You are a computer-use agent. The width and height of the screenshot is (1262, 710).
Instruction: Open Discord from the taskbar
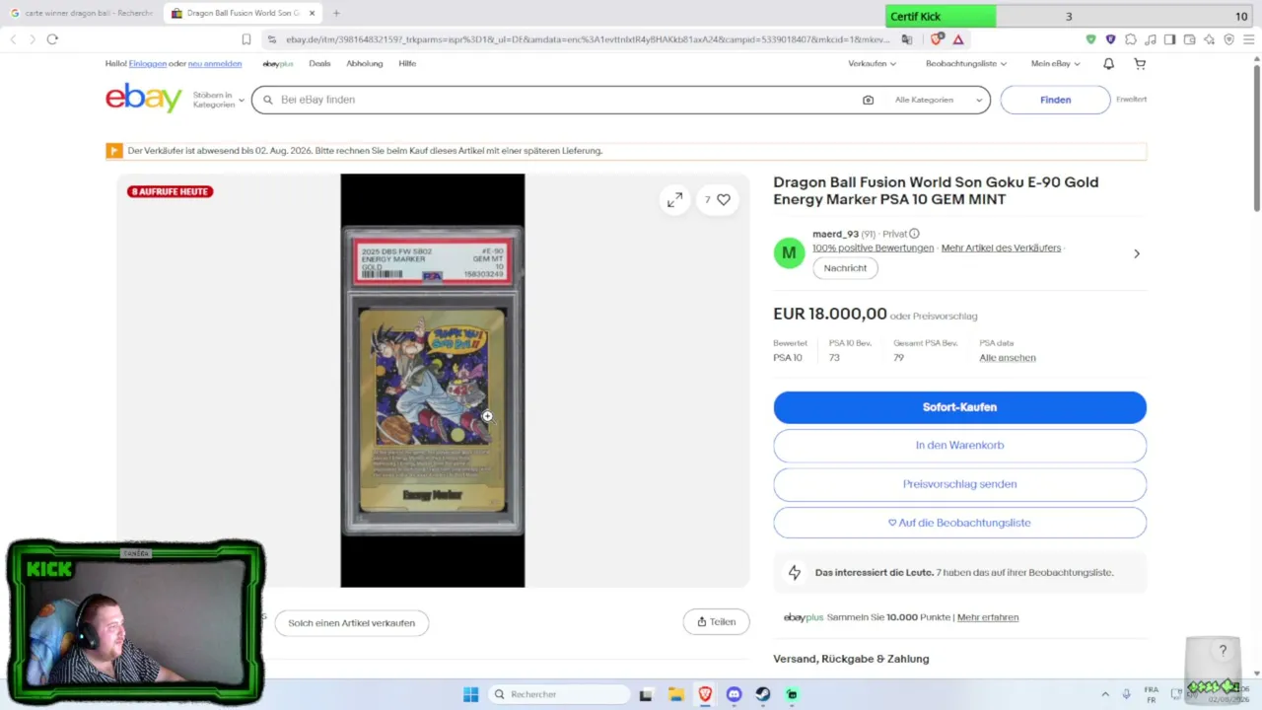pos(734,694)
